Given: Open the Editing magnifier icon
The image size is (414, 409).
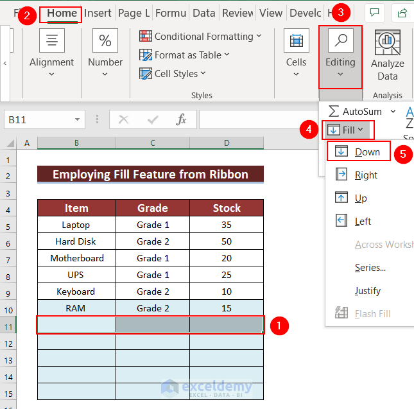Looking at the screenshot, I should pyautogui.click(x=341, y=40).
